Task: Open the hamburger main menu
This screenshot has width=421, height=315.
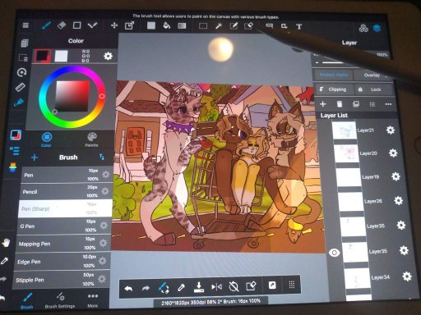Action: click(x=25, y=25)
